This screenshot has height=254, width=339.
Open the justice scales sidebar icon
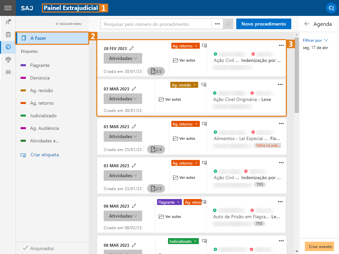click(x=8, y=59)
